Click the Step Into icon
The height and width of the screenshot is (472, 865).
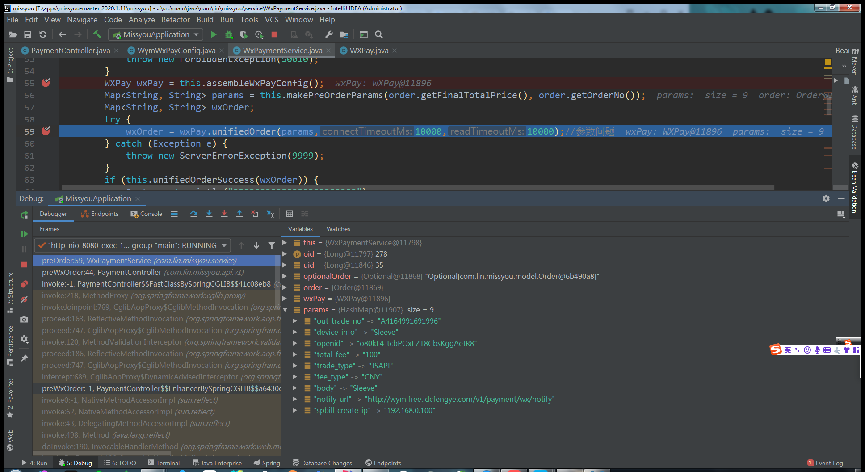tap(209, 214)
